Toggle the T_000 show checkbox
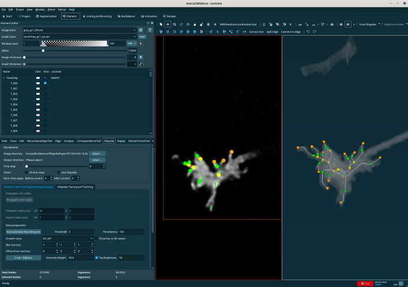 tap(46, 83)
